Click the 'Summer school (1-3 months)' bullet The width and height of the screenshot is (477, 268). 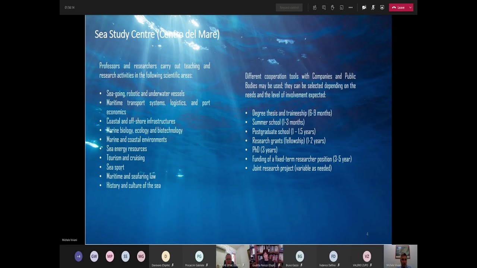(x=278, y=122)
